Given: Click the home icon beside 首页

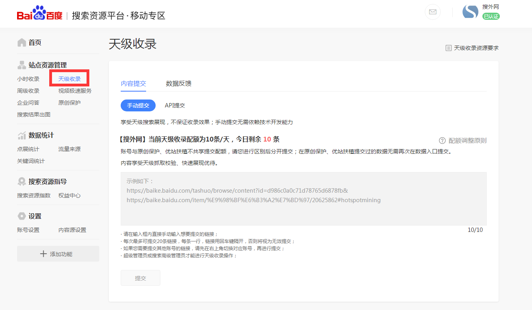Looking at the screenshot, I should 22,42.
